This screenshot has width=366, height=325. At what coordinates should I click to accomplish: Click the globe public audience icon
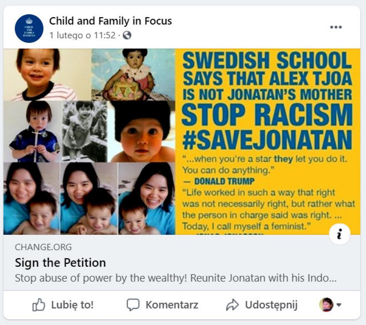click(127, 35)
